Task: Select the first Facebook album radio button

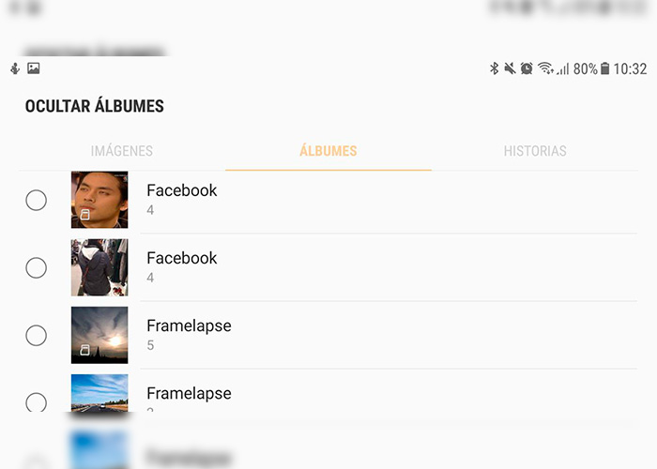Action: [36, 200]
